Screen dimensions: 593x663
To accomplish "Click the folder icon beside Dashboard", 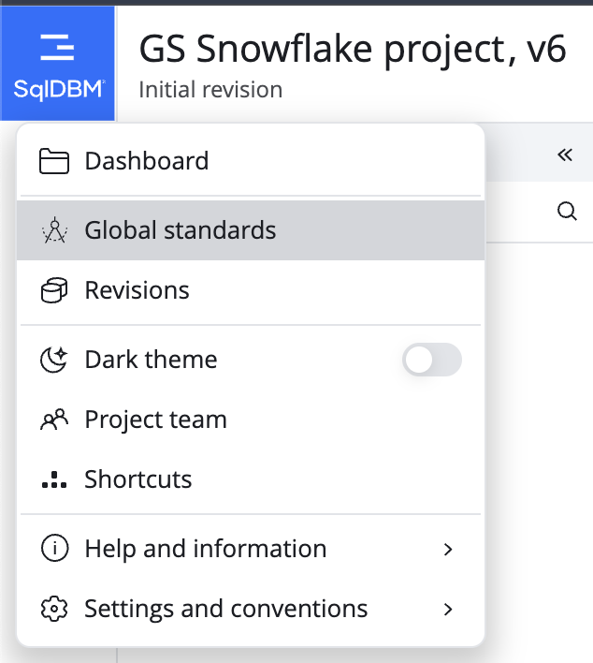I will pos(54,161).
